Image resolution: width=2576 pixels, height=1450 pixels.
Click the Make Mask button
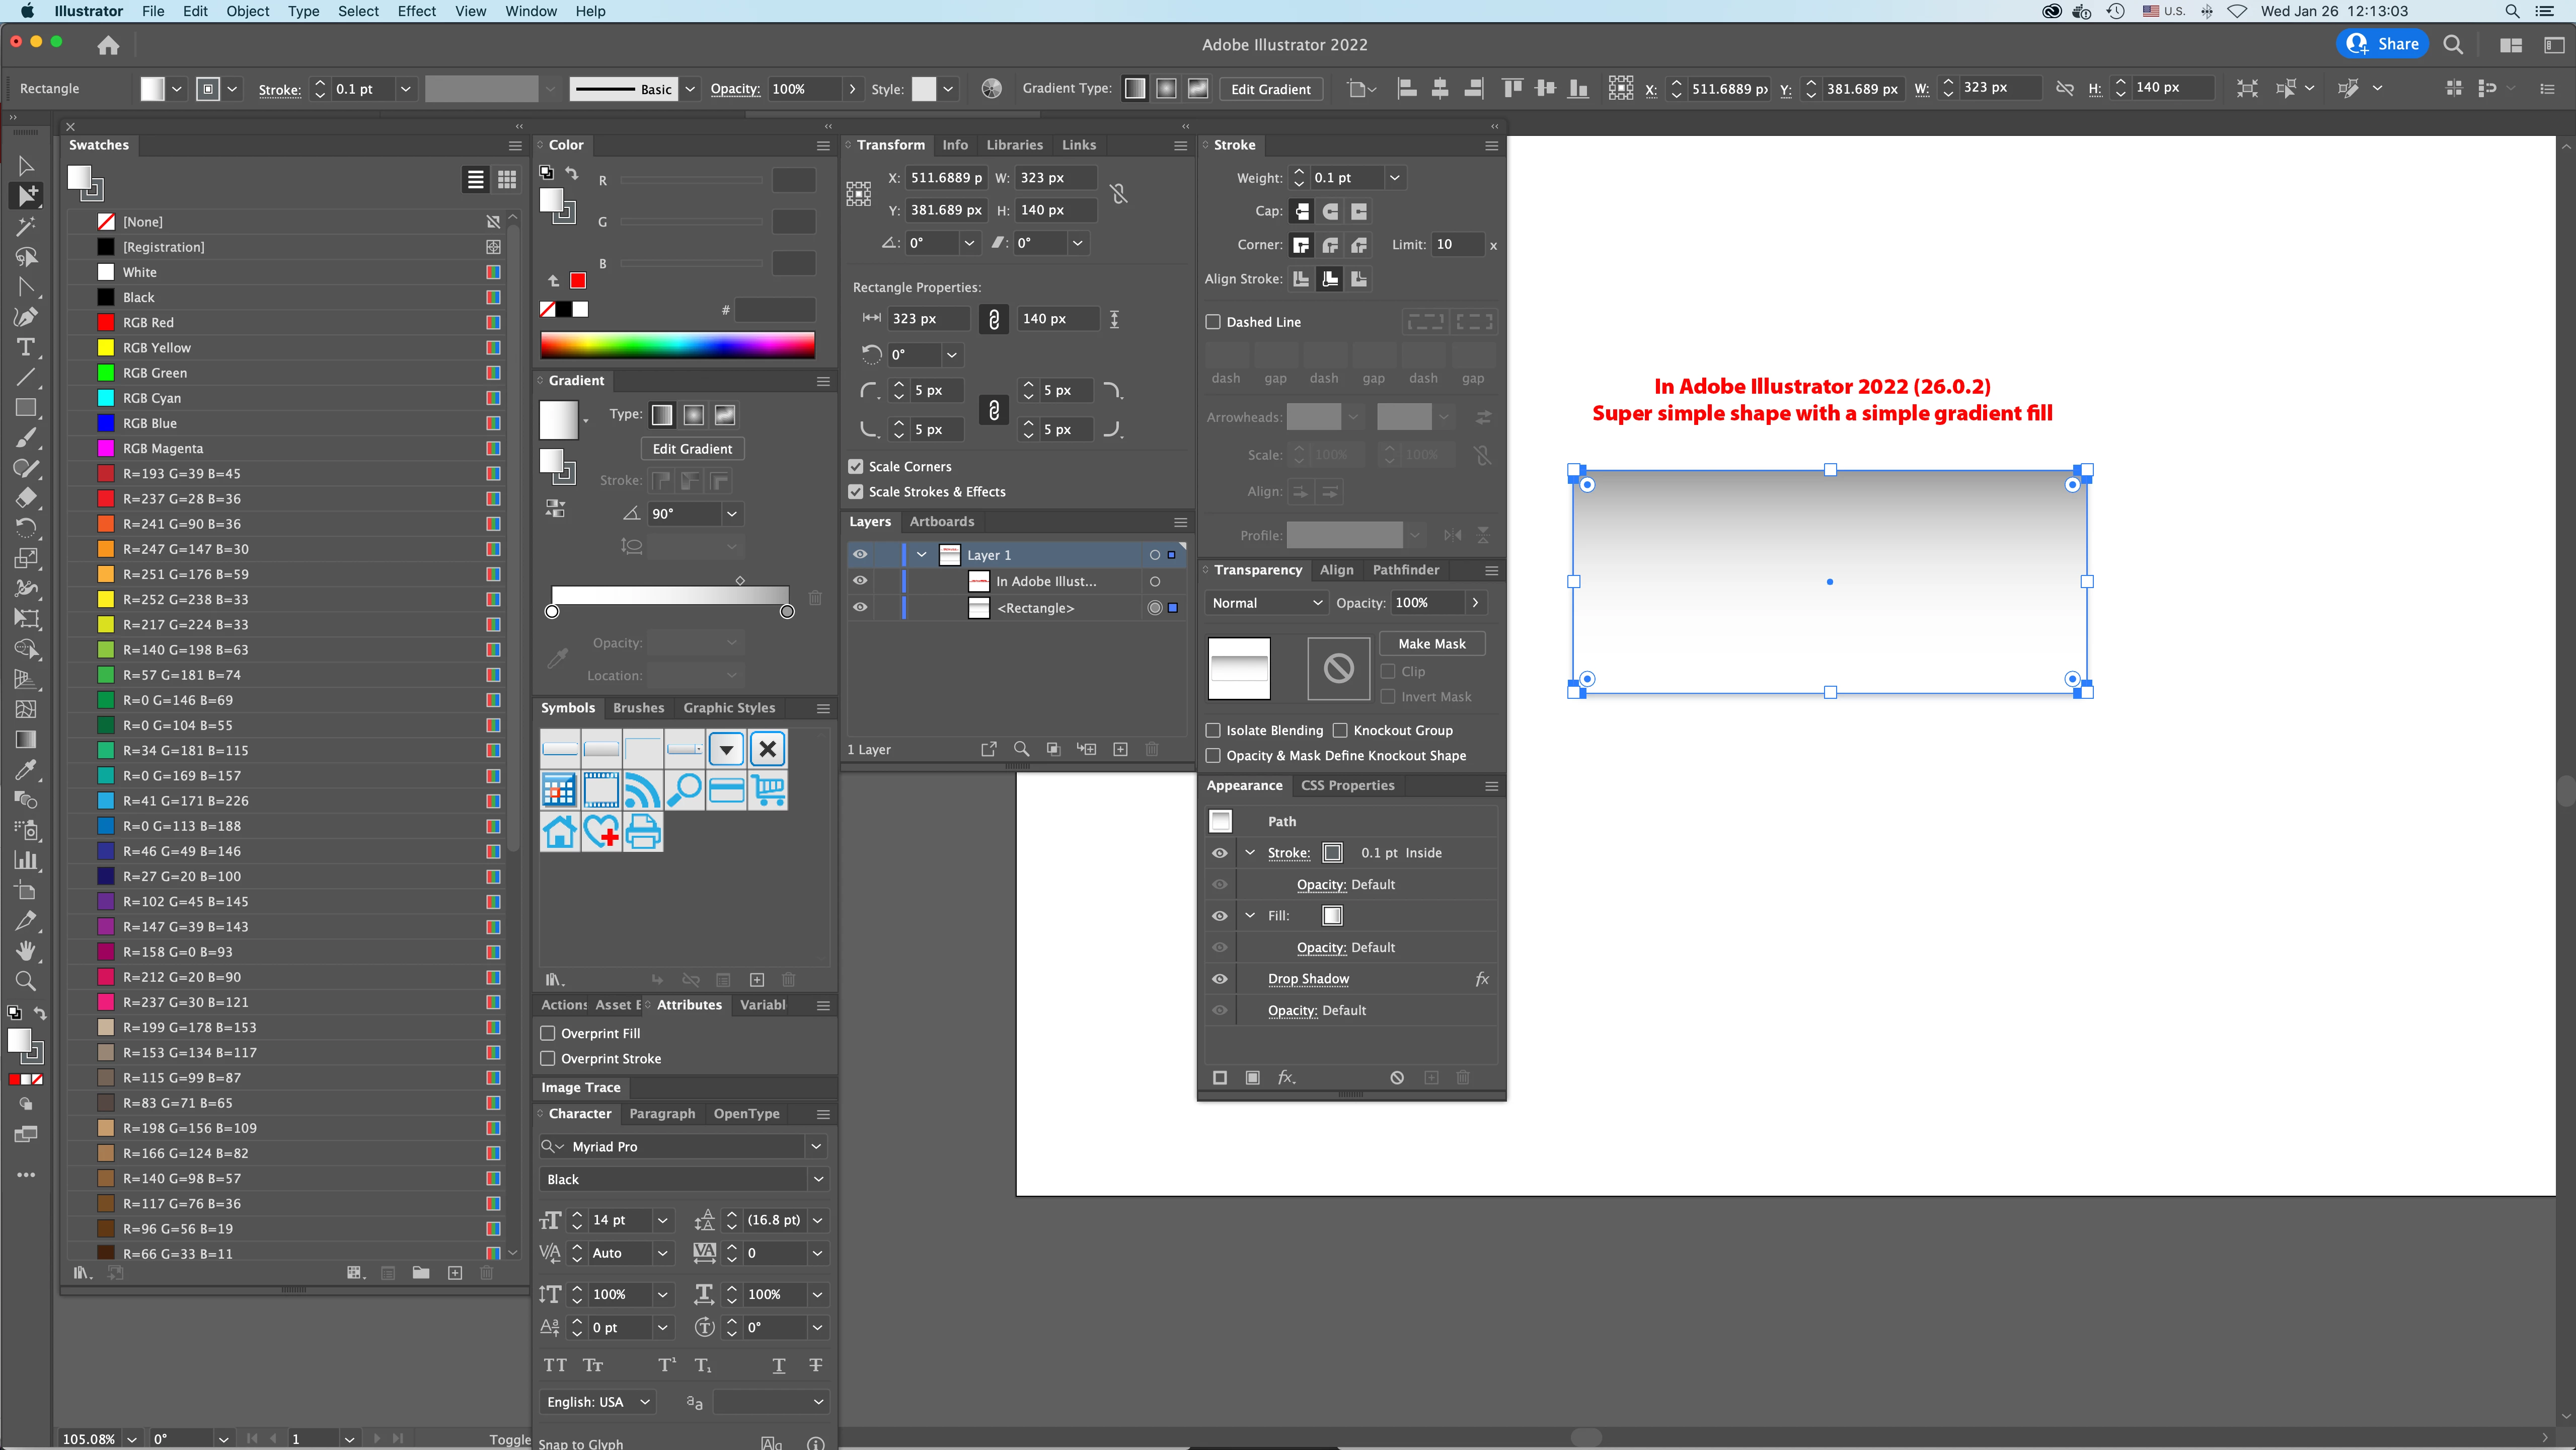pyautogui.click(x=1431, y=644)
